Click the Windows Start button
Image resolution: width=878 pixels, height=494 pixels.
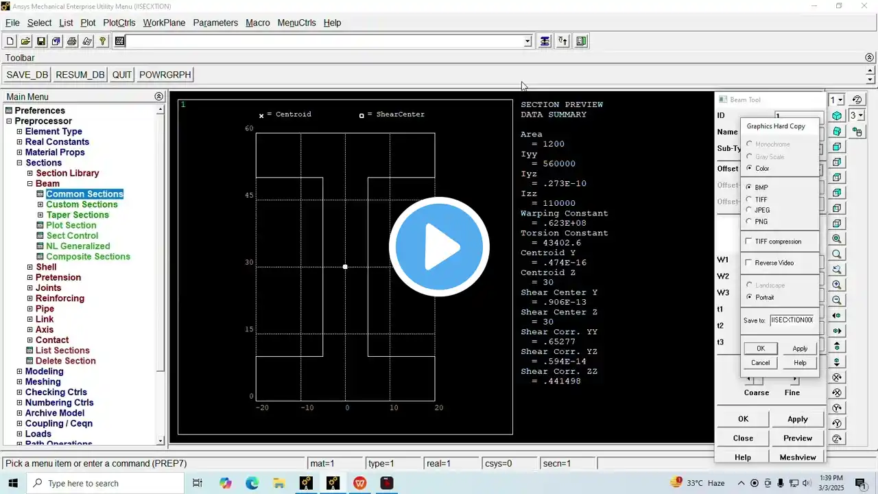pyautogui.click(x=13, y=483)
